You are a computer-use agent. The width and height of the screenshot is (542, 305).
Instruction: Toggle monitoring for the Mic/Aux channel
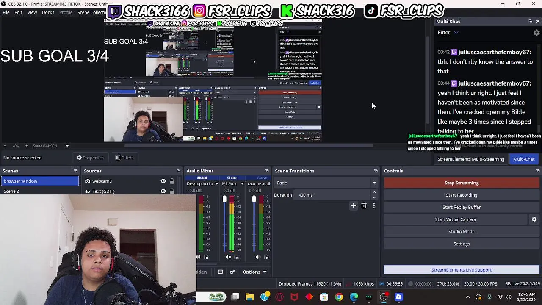click(x=237, y=257)
